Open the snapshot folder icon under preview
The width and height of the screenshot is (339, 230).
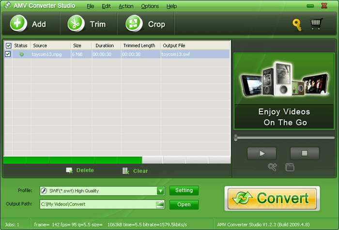(x=290, y=167)
